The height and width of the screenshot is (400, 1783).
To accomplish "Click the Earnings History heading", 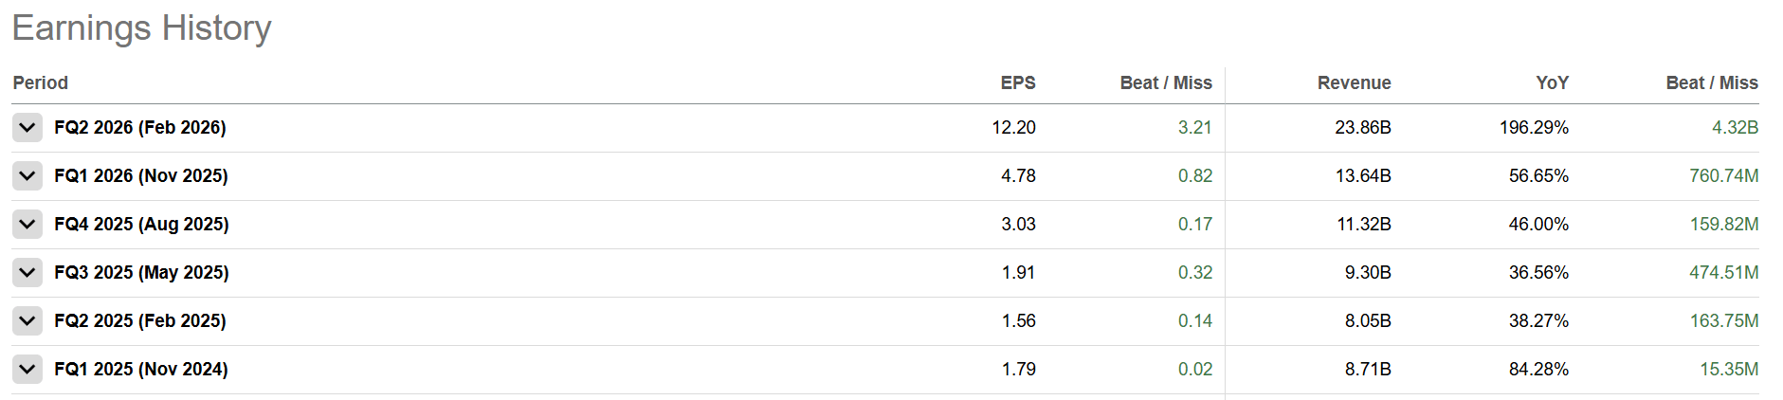I will [142, 28].
